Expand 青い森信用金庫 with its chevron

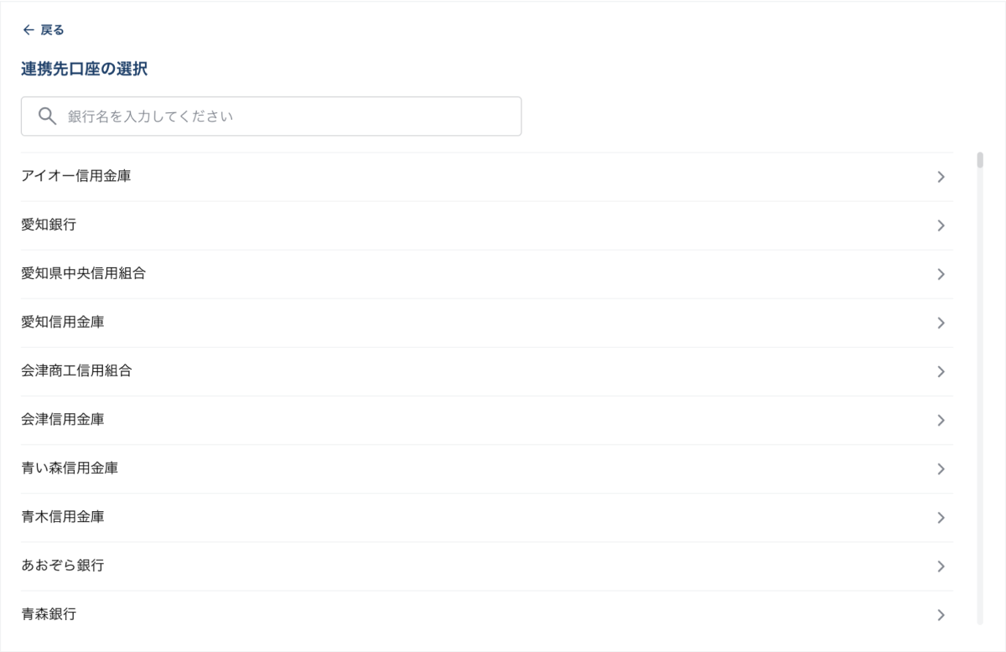[941, 468]
